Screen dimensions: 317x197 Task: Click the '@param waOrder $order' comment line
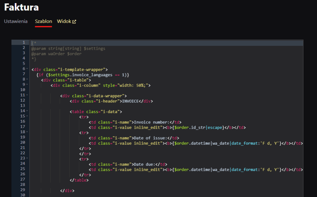pos(56,54)
